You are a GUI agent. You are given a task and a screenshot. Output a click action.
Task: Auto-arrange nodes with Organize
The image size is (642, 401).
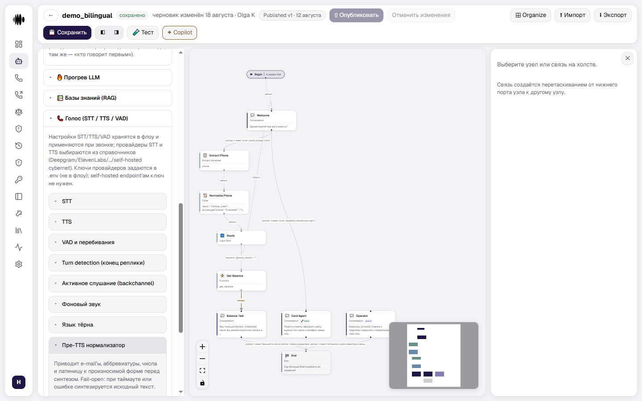tap(531, 15)
